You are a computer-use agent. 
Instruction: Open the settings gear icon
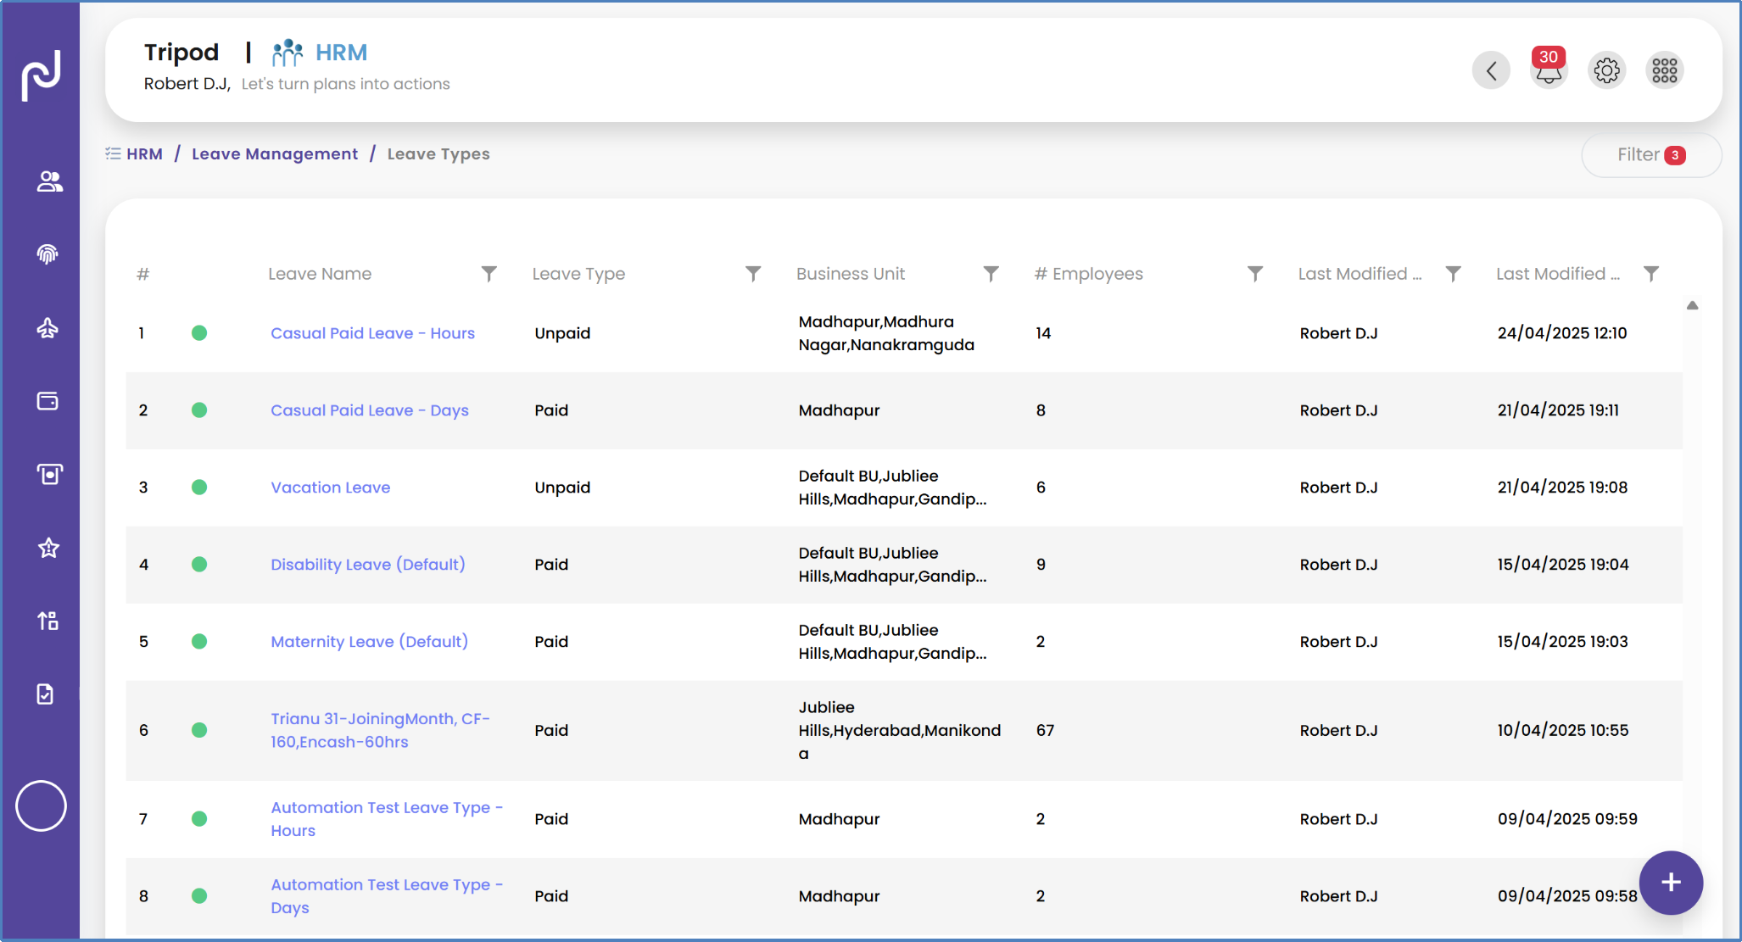click(1606, 70)
